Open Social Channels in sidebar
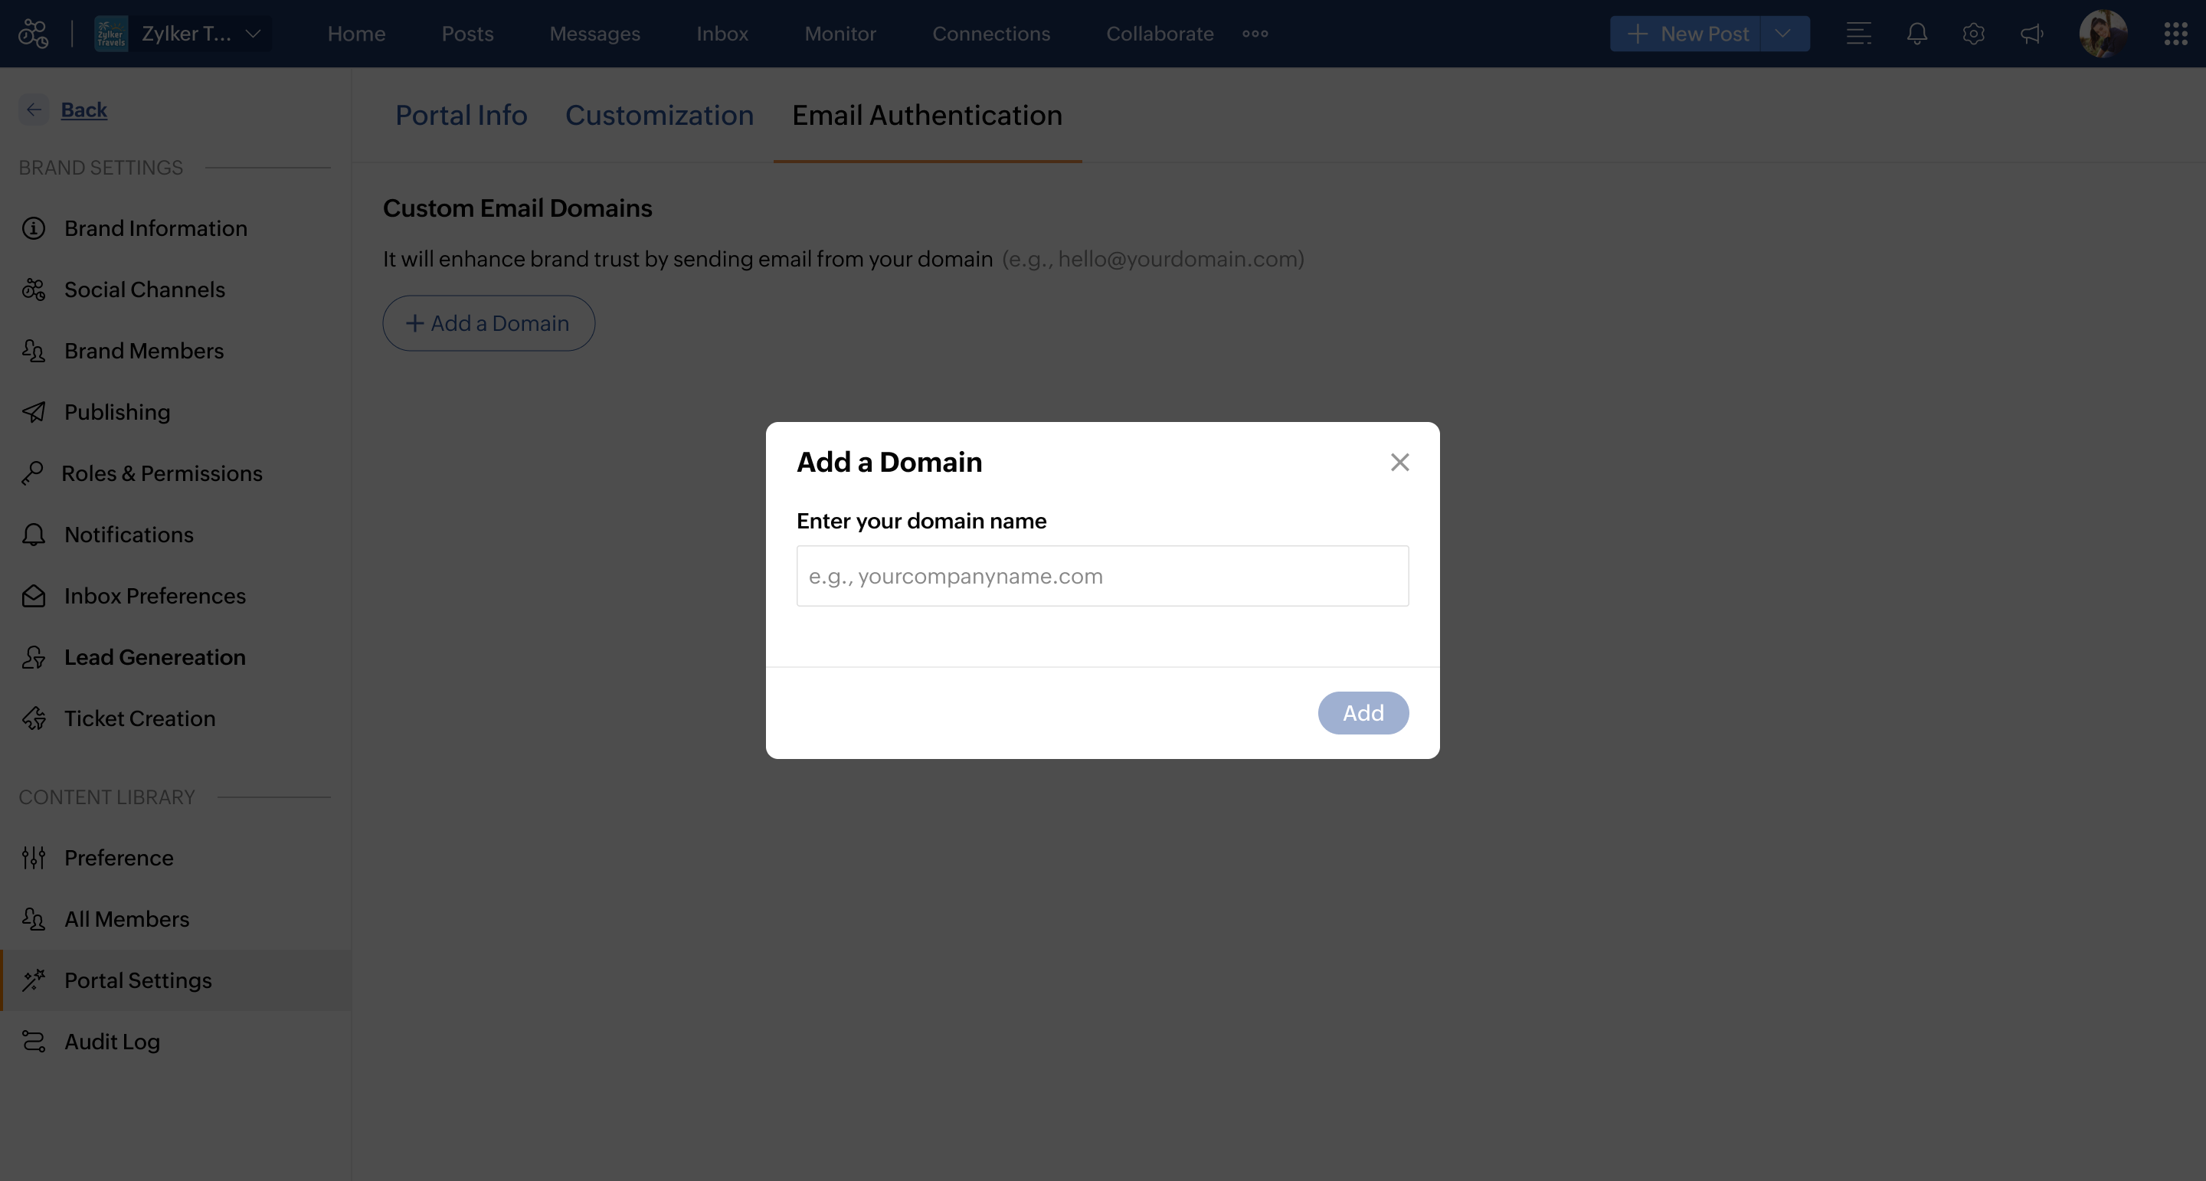Screen dimensions: 2206x1181 pos(144,290)
